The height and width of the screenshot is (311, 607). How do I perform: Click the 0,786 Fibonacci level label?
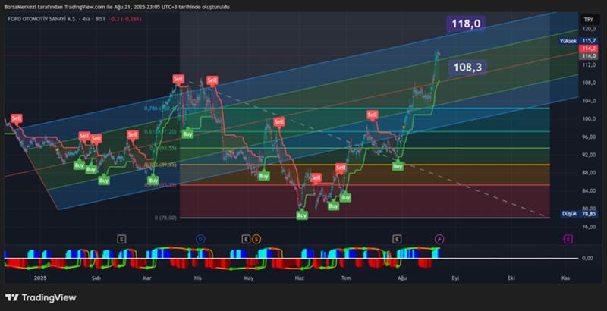point(159,108)
